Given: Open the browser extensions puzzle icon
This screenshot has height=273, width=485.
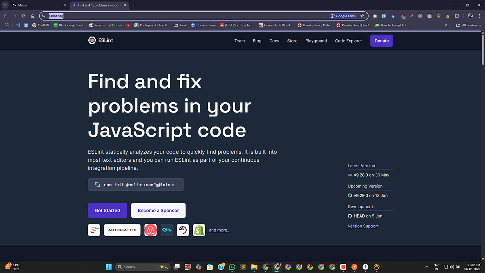Looking at the screenshot, I should pos(457,16).
